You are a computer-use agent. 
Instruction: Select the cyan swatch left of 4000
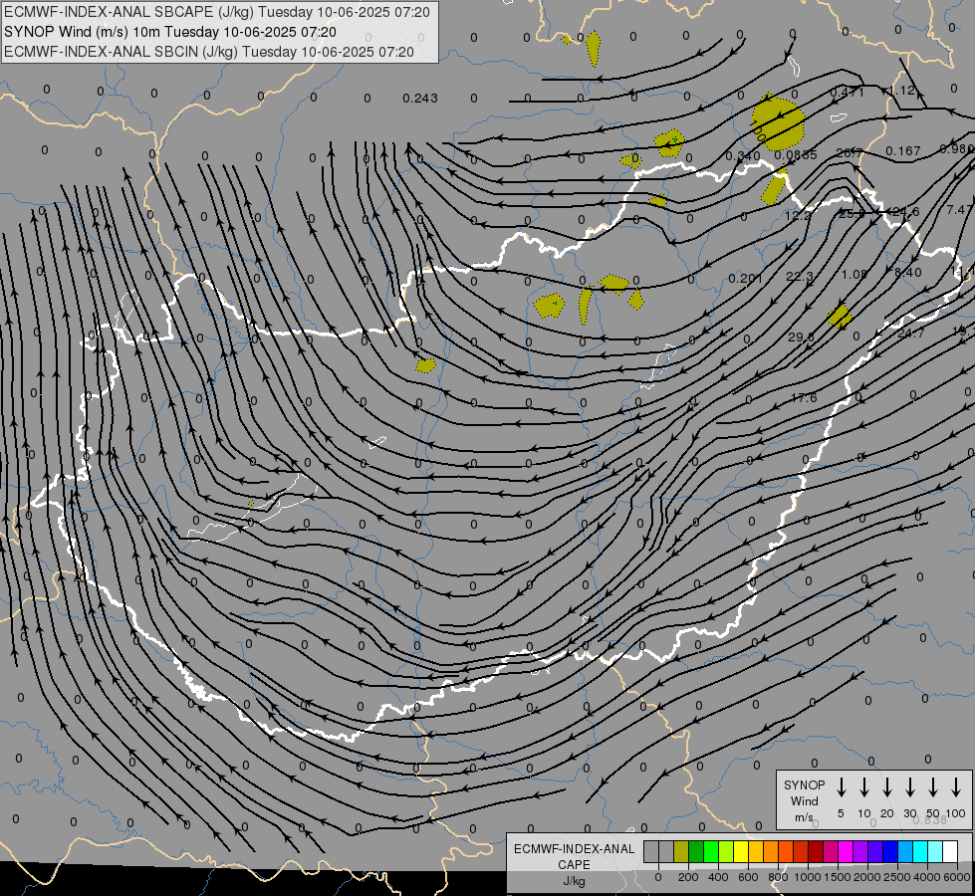coord(920,852)
